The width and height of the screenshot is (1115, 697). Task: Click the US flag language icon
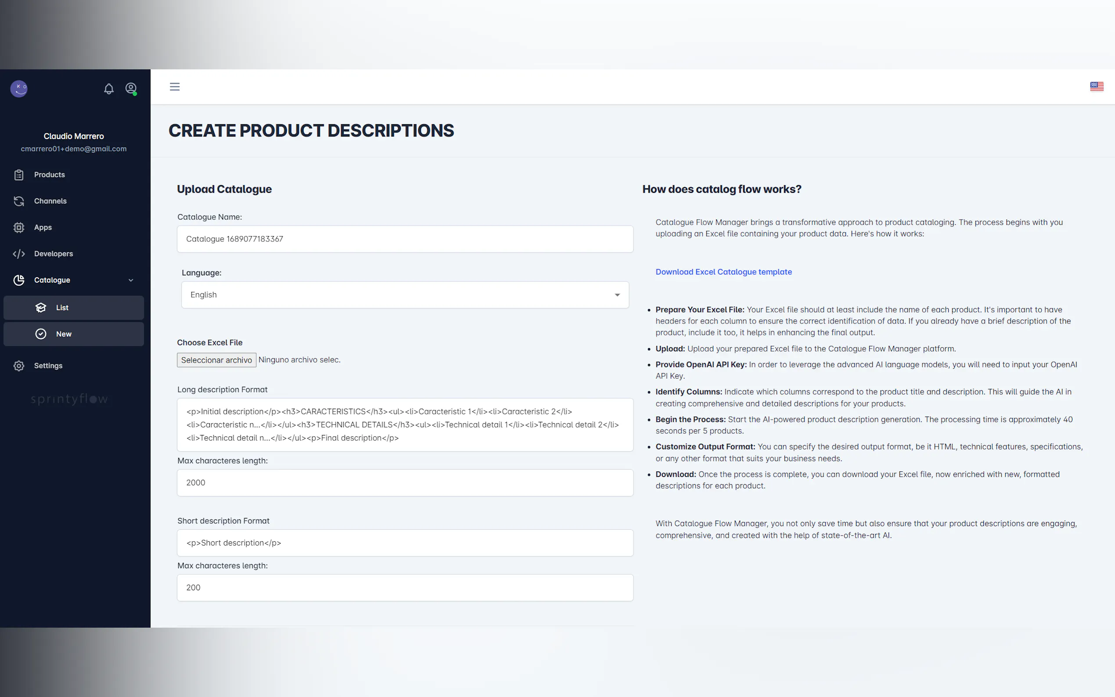tap(1096, 86)
